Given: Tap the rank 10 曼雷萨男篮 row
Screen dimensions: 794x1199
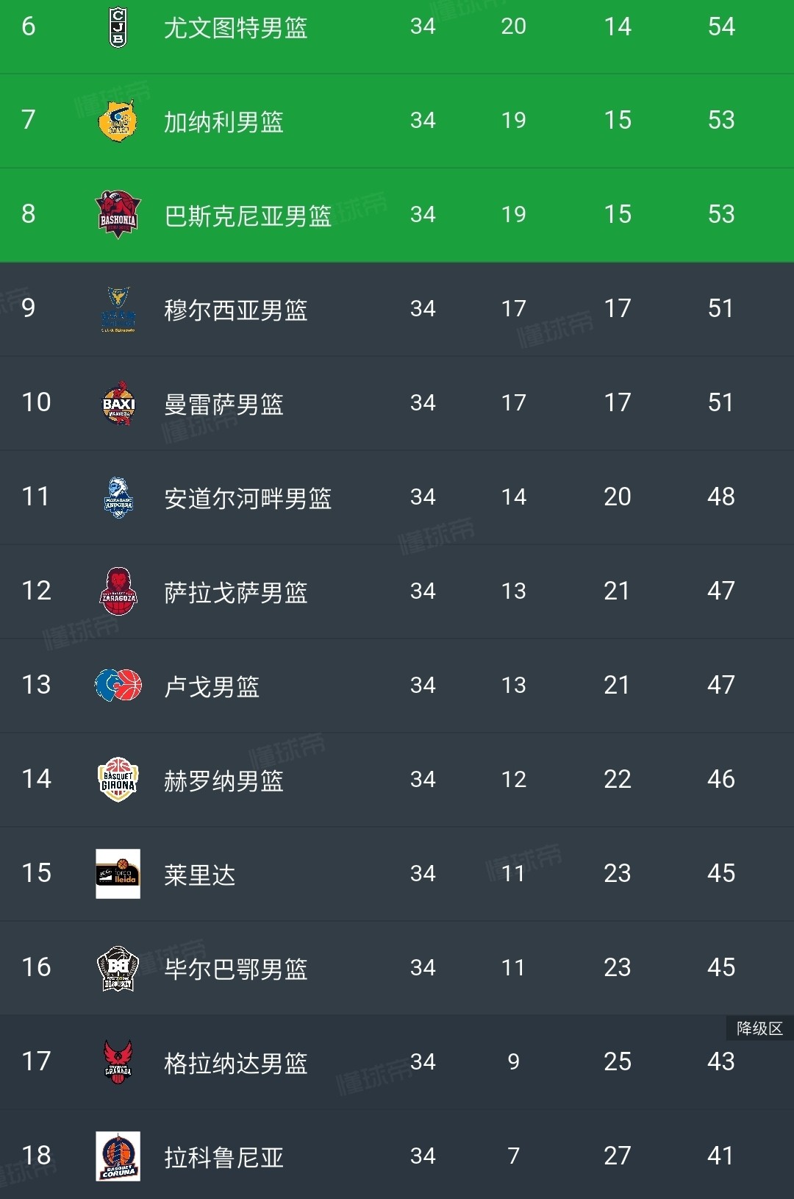Looking at the screenshot, I should pyautogui.click(x=397, y=403).
